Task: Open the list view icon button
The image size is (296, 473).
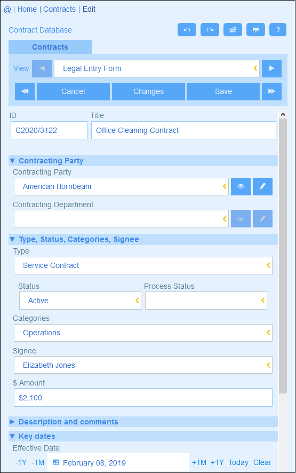Action: point(233,29)
